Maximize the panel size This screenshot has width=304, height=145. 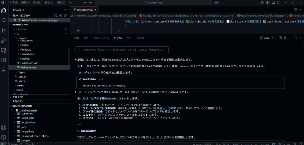pyautogui.click(x=295, y=38)
